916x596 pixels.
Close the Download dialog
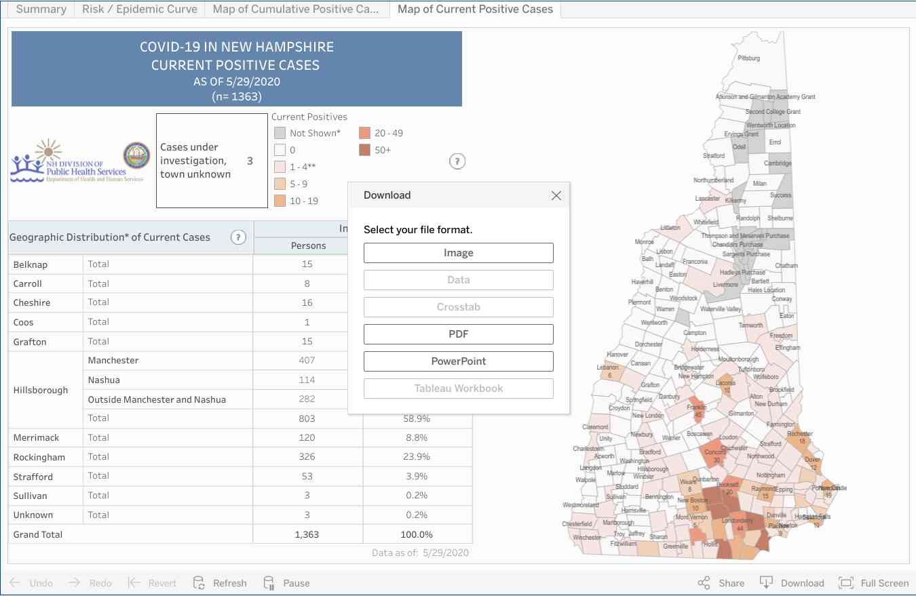[x=556, y=195]
